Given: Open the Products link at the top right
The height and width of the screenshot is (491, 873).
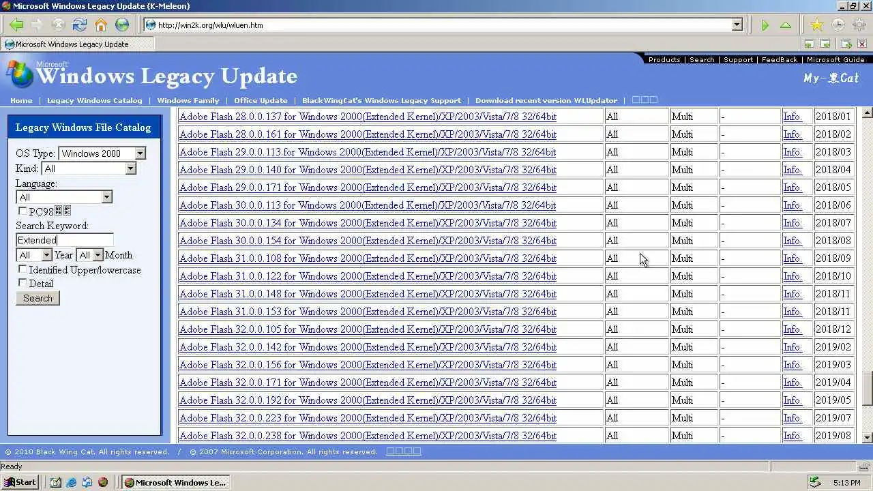Looking at the screenshot, I should pyautogui.click(x=664, y=59).
